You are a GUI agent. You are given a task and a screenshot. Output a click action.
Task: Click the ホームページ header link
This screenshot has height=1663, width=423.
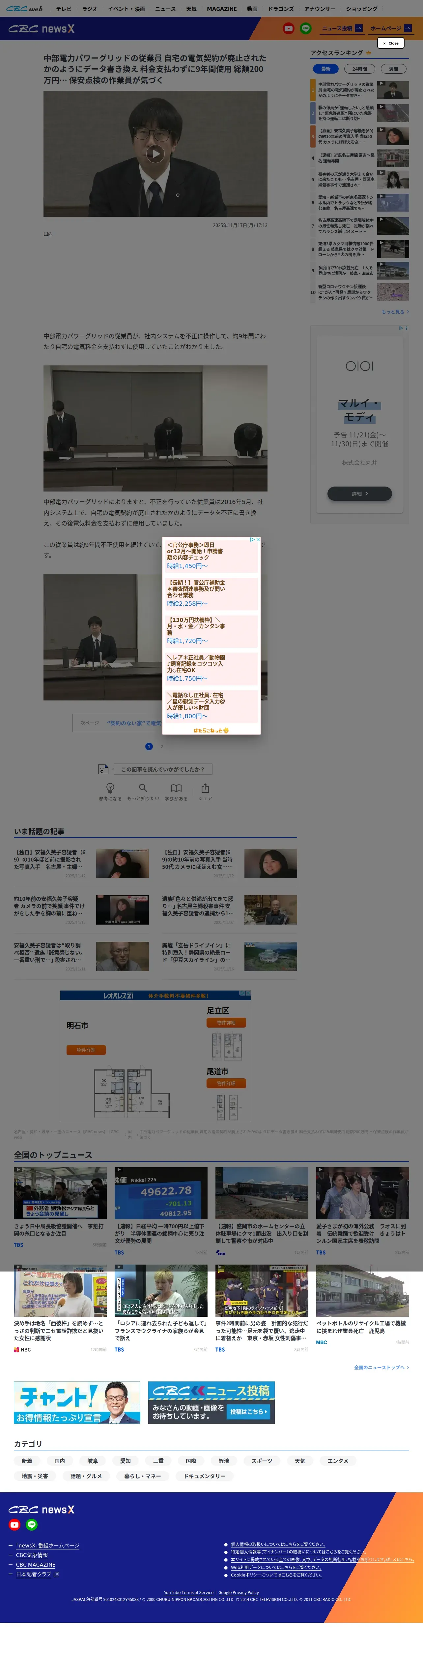386,28
